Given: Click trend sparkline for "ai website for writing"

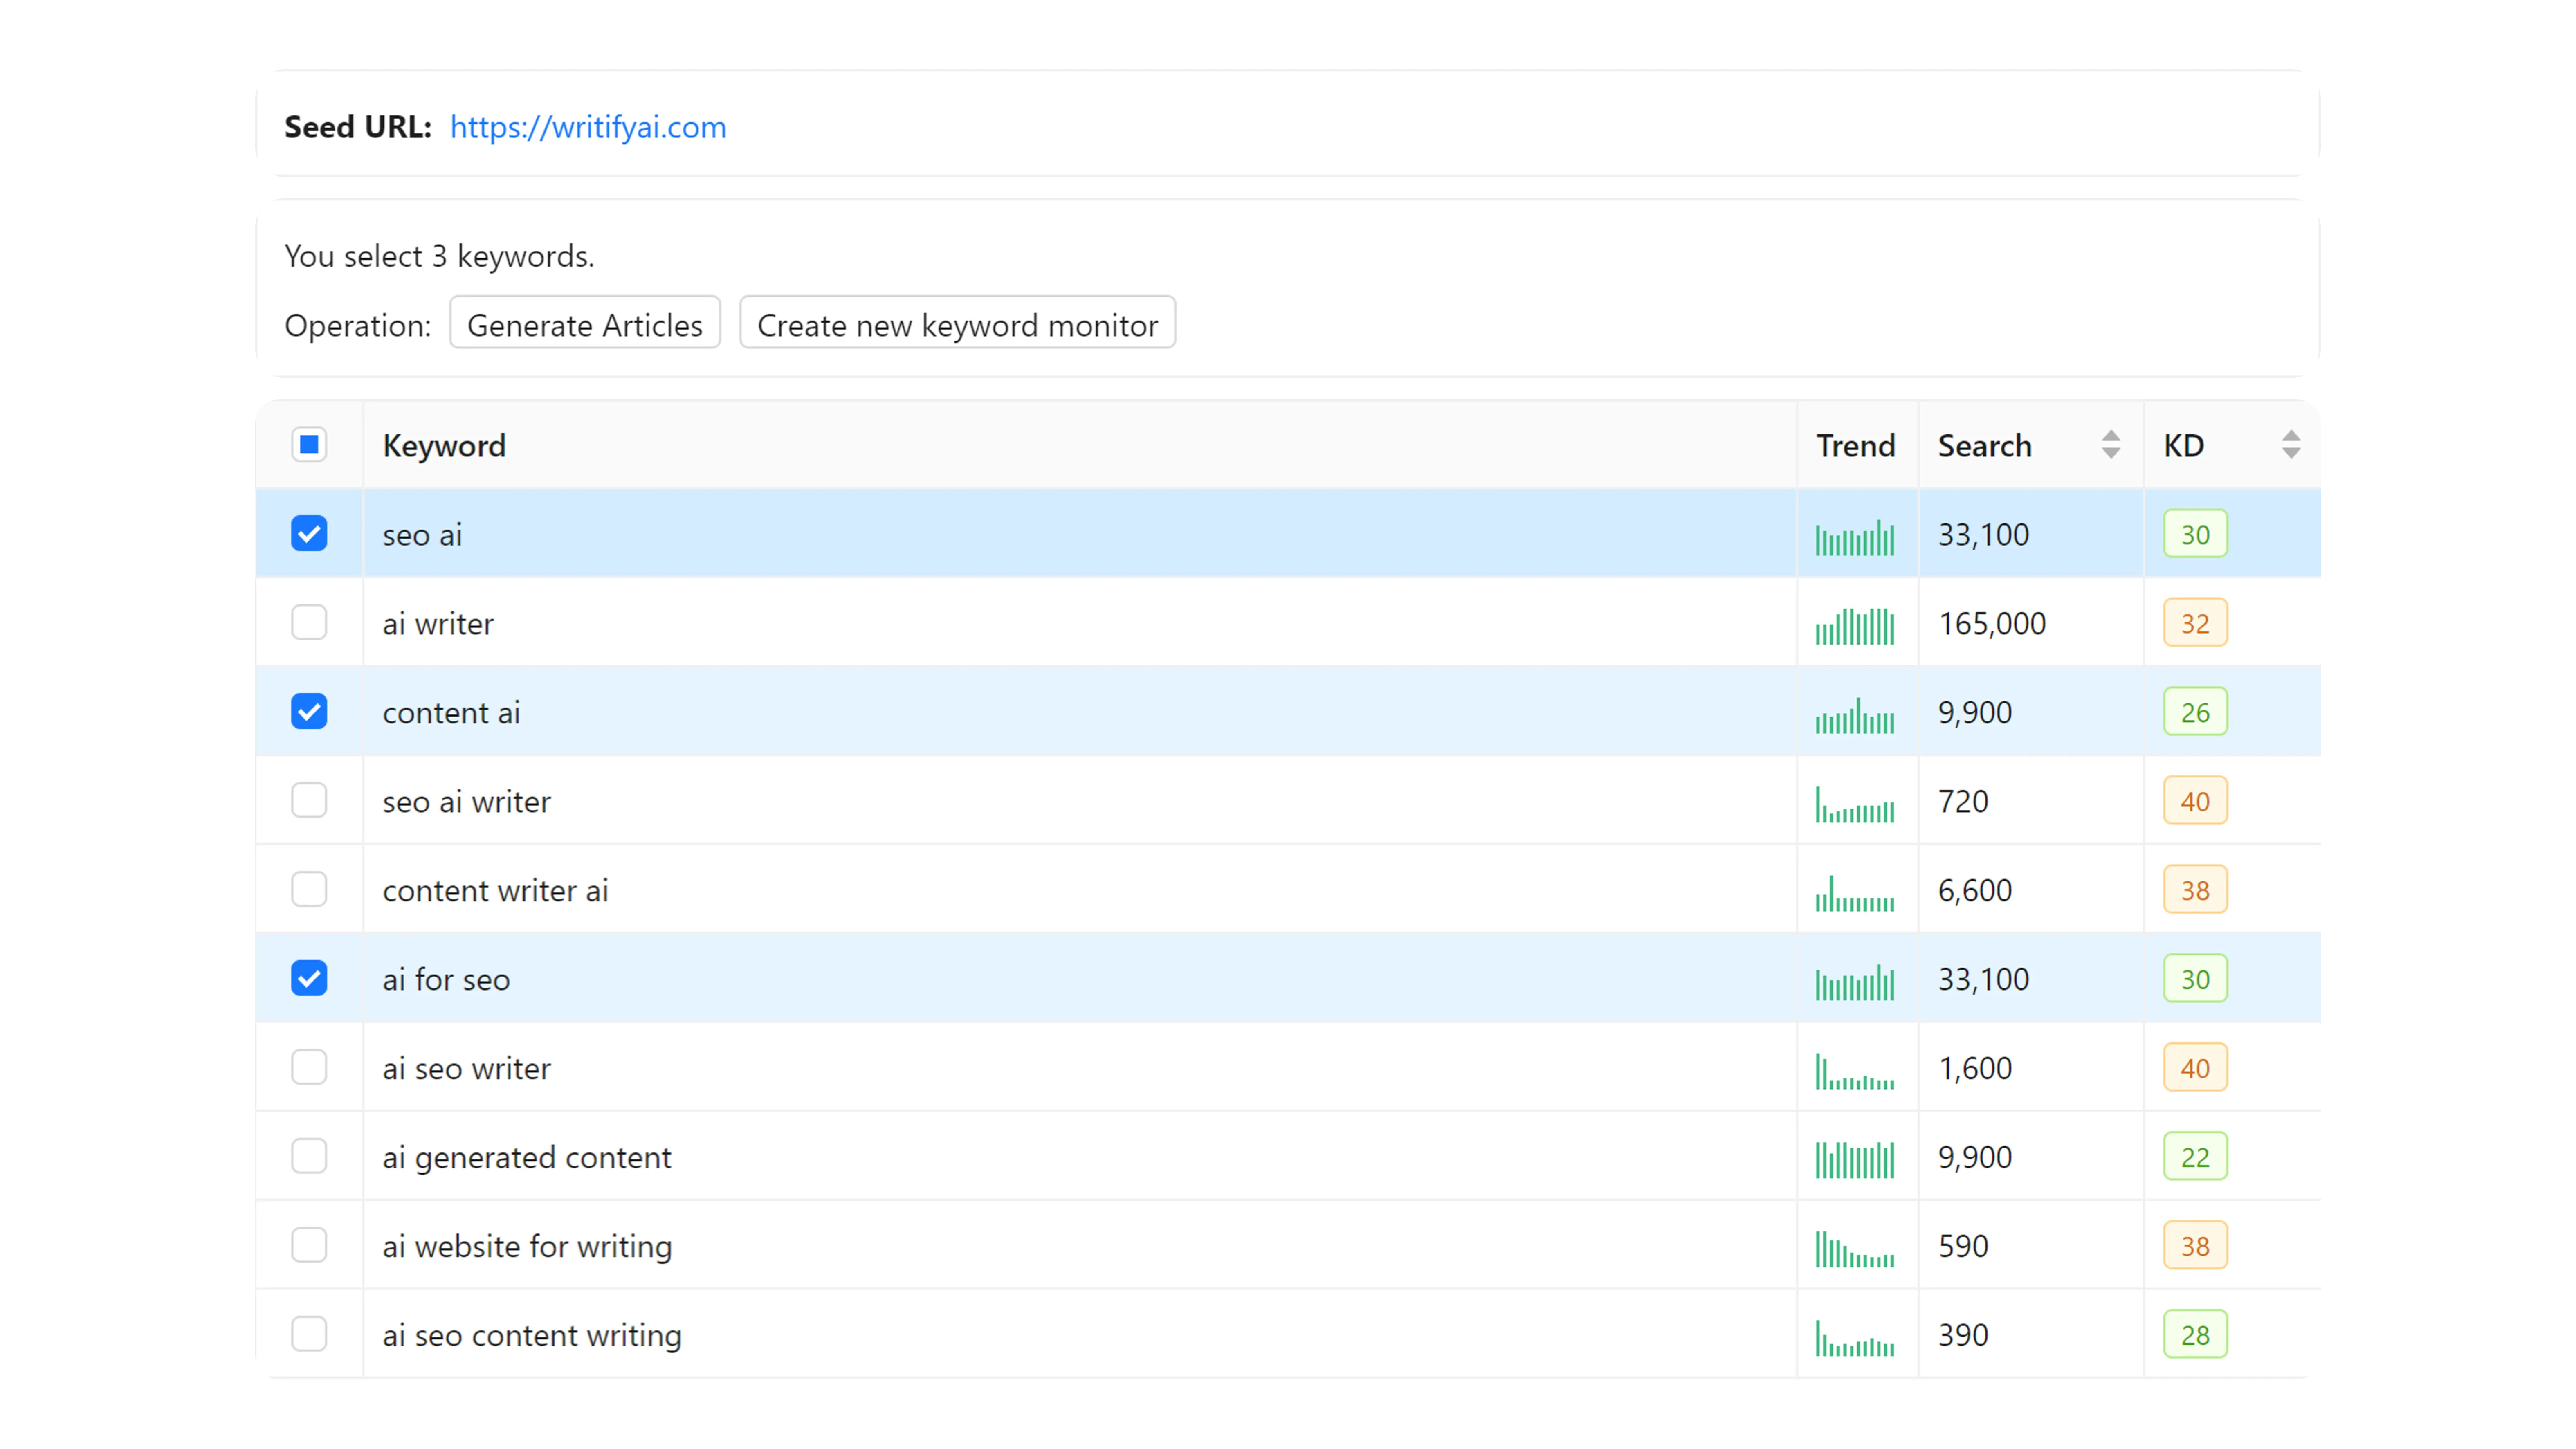Looking at the screenshot, I should pos(1855,1248).
